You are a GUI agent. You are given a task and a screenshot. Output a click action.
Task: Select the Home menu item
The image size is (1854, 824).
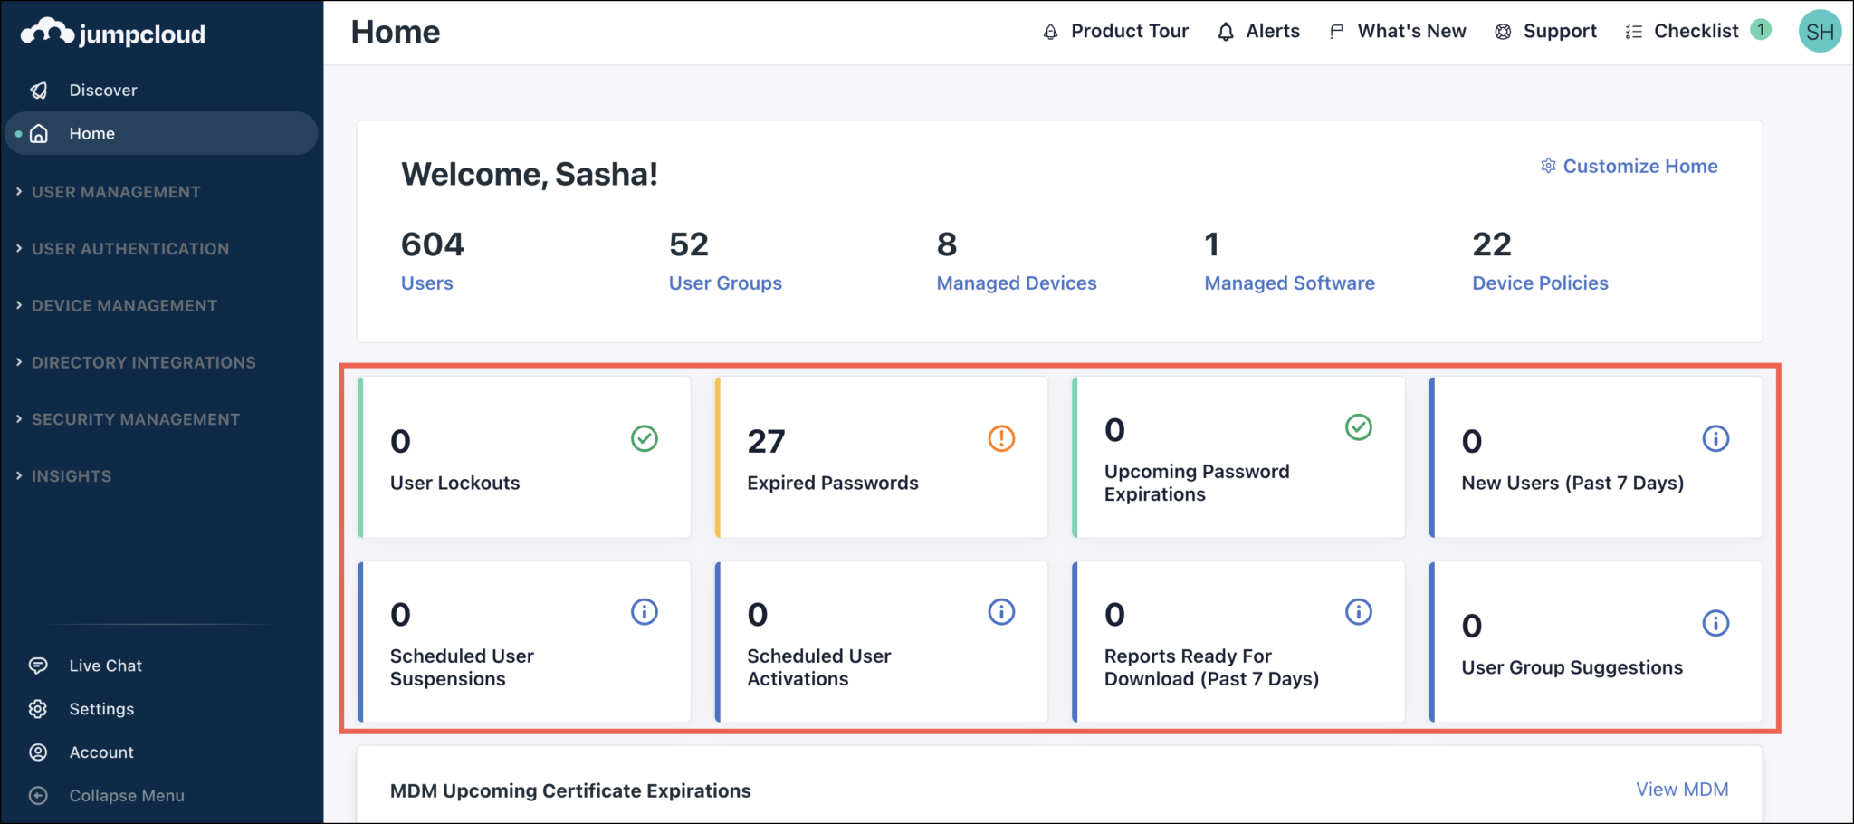[91, 133]
